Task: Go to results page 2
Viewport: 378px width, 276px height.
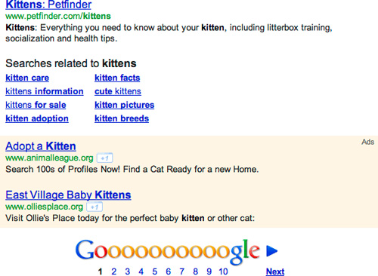Action: pos(114,271)
